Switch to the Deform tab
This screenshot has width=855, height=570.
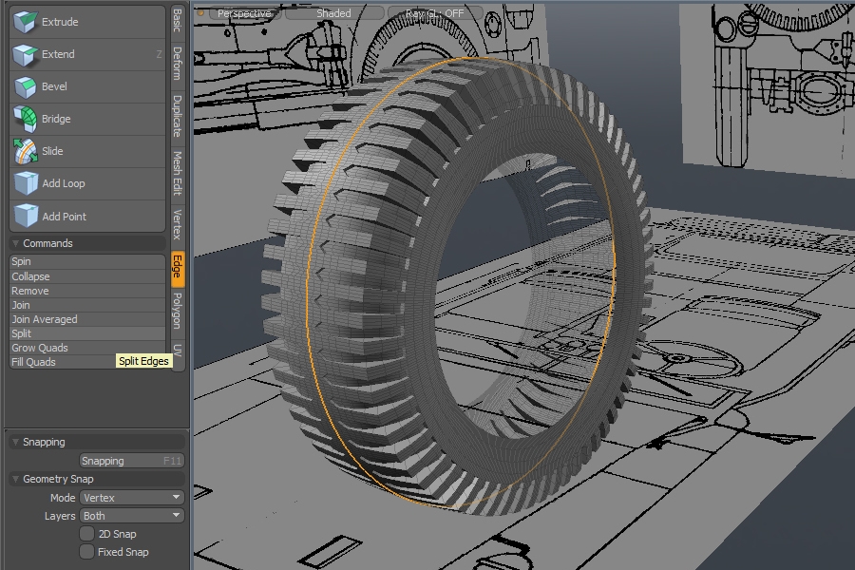pos(178,64)
